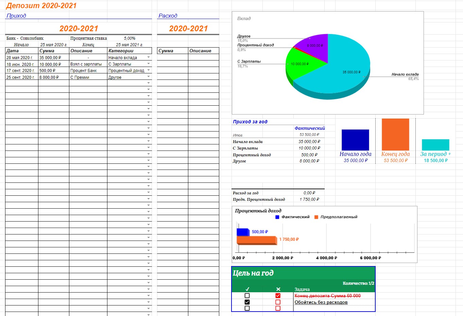Select the 5,00% interest rate cell
This screenshot has height=316, width=463.
130,38
